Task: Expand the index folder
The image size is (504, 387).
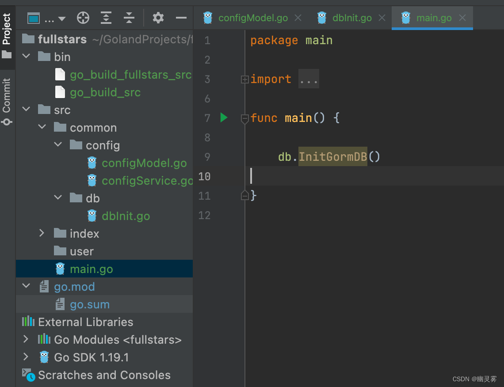Action: point(42,233)
